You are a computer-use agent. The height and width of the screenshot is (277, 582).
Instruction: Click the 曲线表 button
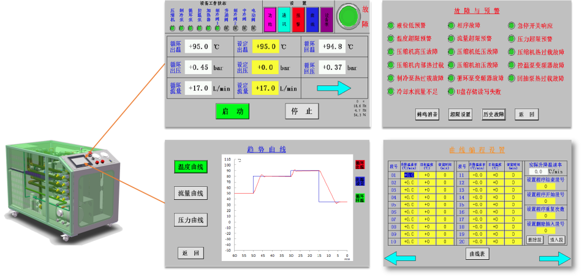coord(477,253)
